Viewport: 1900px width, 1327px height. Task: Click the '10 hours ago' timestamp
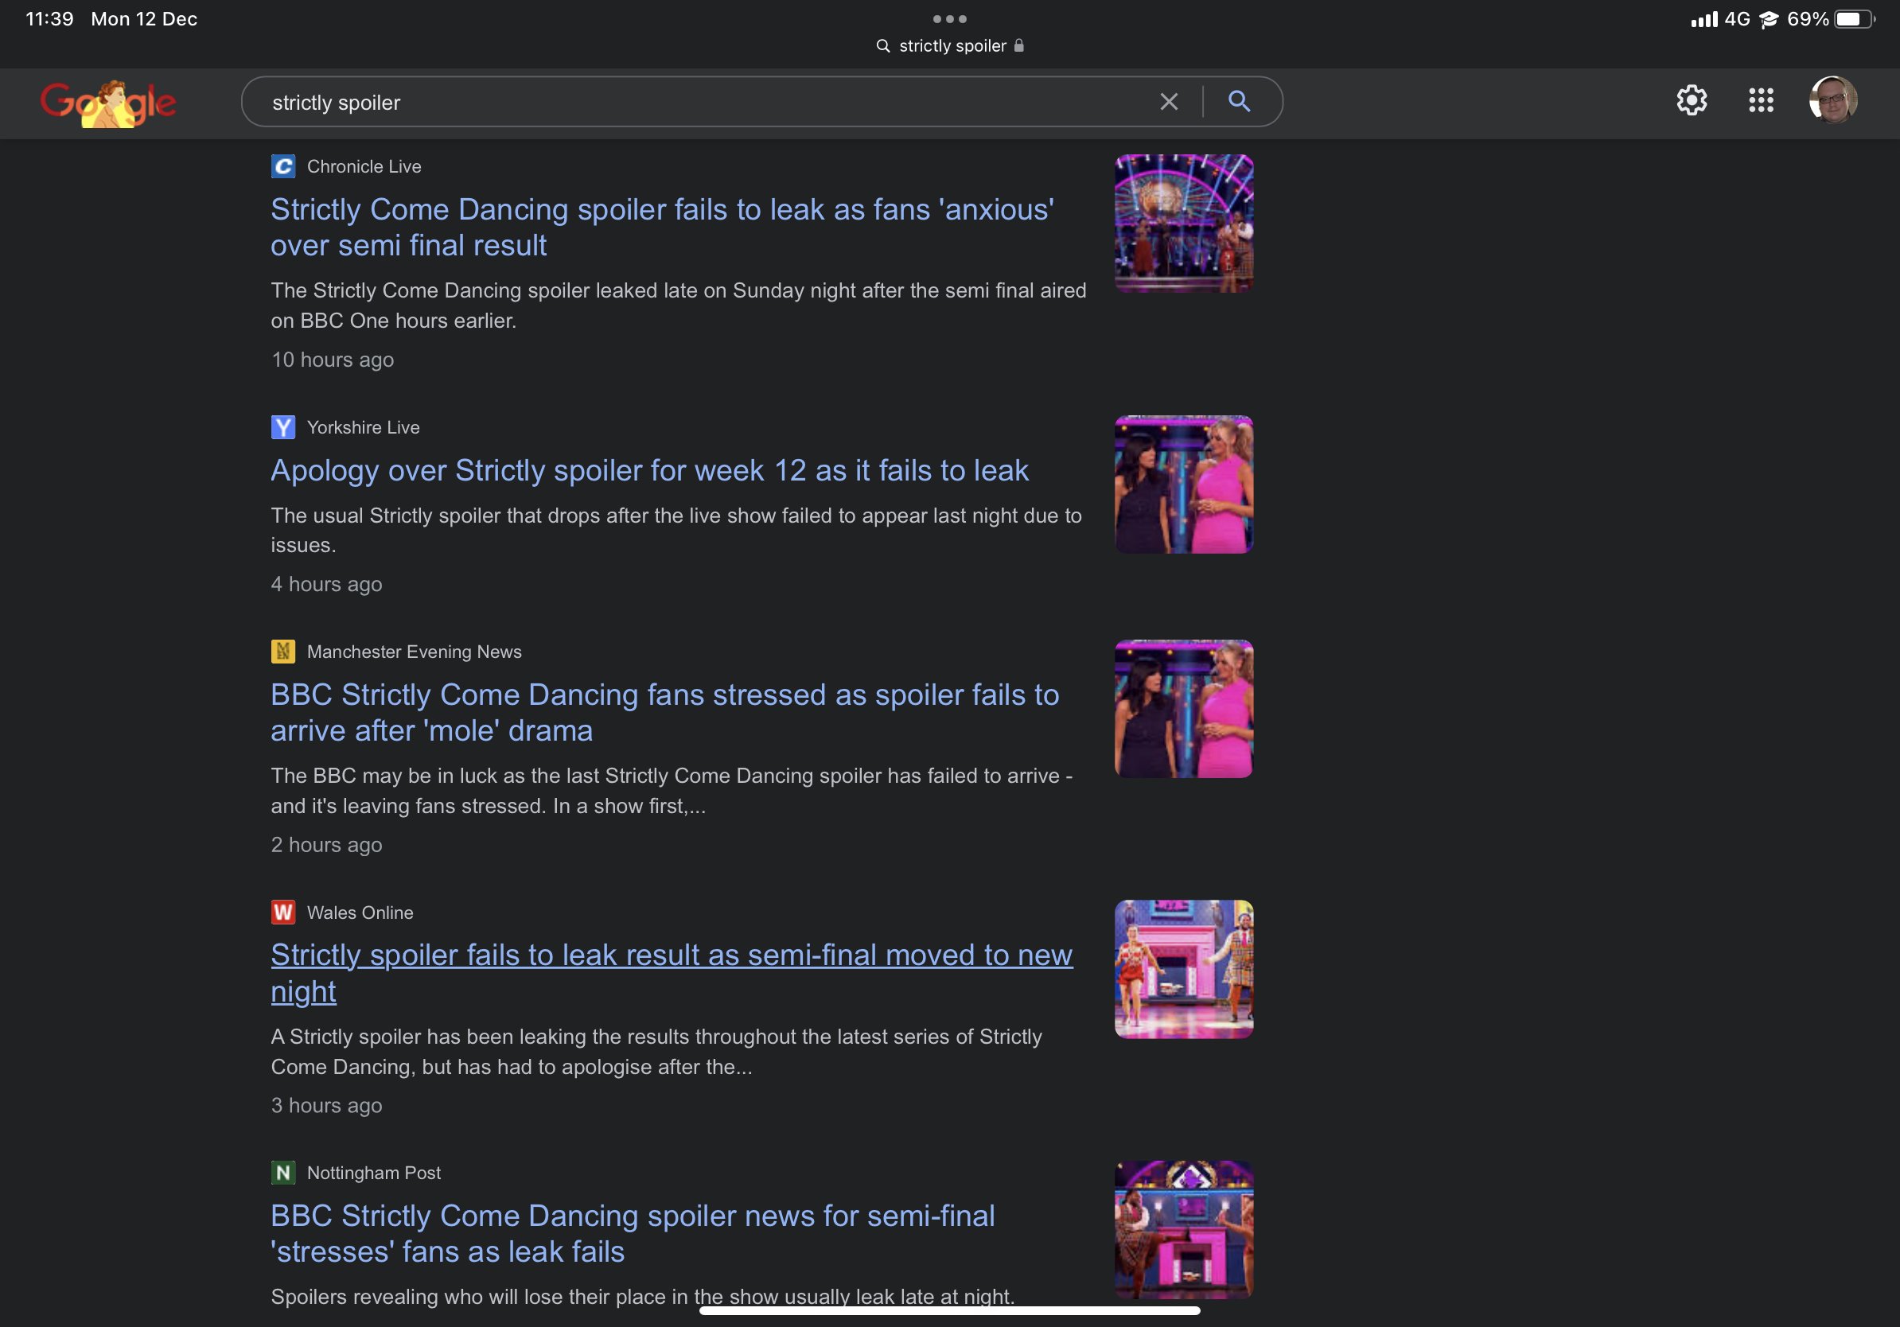click(333, 359)
